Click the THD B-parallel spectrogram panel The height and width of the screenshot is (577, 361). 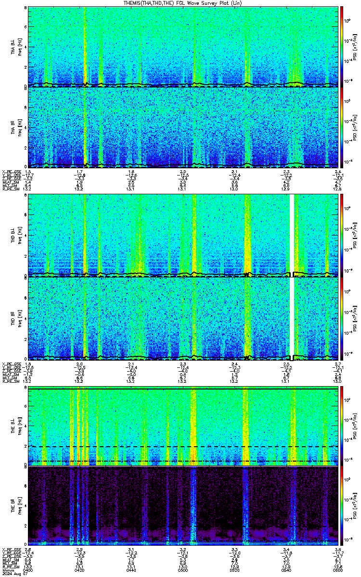pos(183,319)
